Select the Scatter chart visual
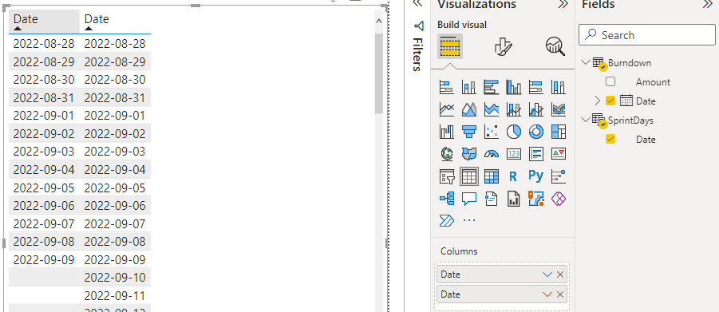This screenshot has height=312, width=719. [x=491, y=131]
